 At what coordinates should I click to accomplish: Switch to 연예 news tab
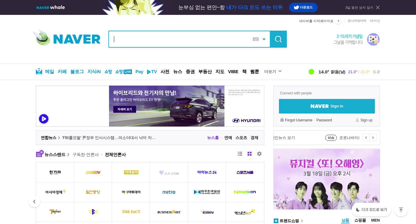pos(228,138)
